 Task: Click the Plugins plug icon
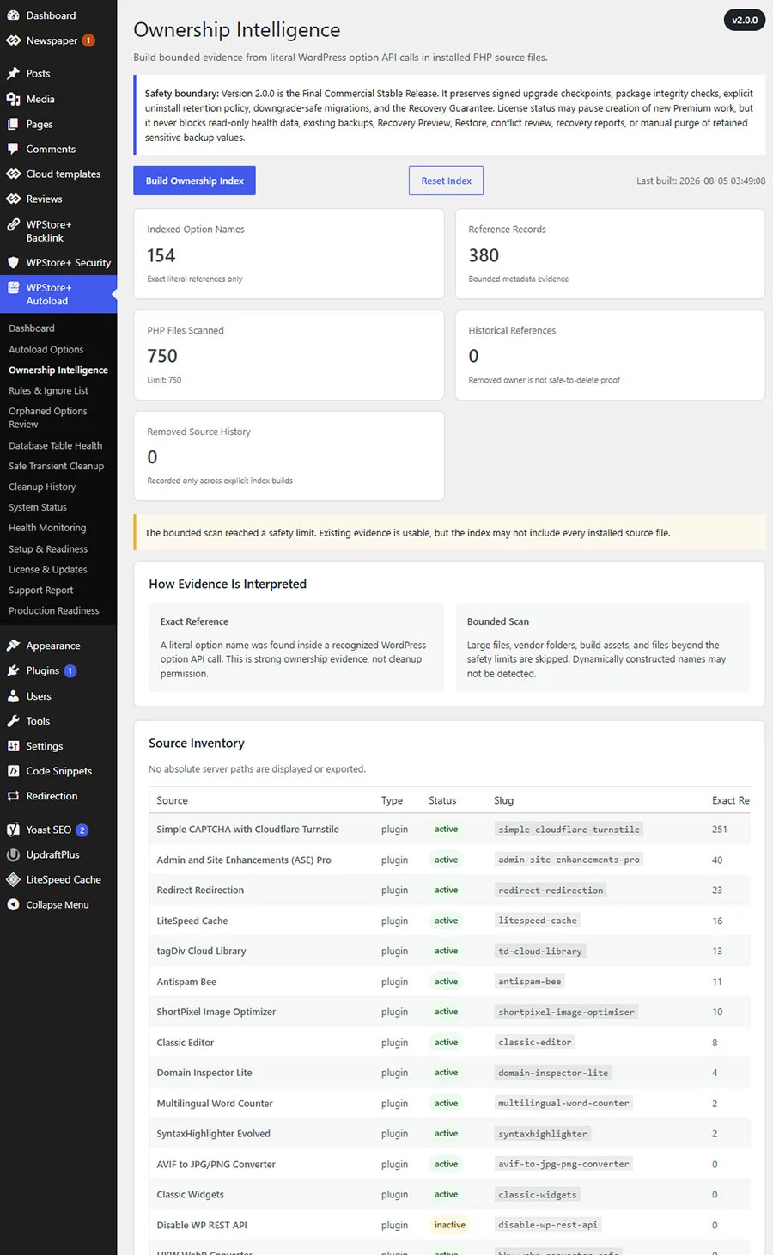tap(13, 670)
